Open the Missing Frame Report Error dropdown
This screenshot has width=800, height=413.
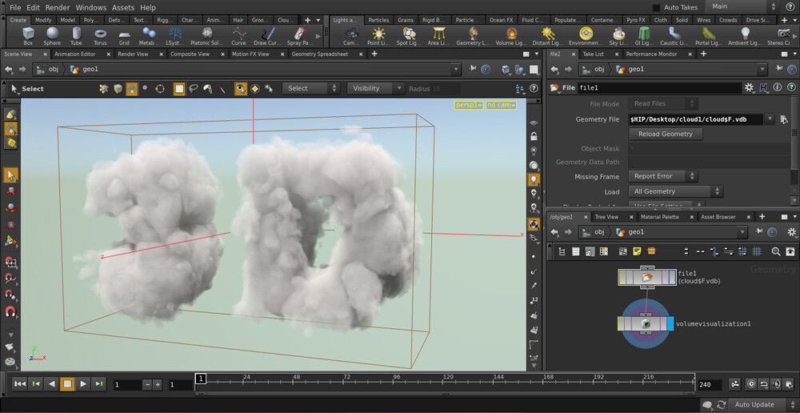click(x=663, y=176)
